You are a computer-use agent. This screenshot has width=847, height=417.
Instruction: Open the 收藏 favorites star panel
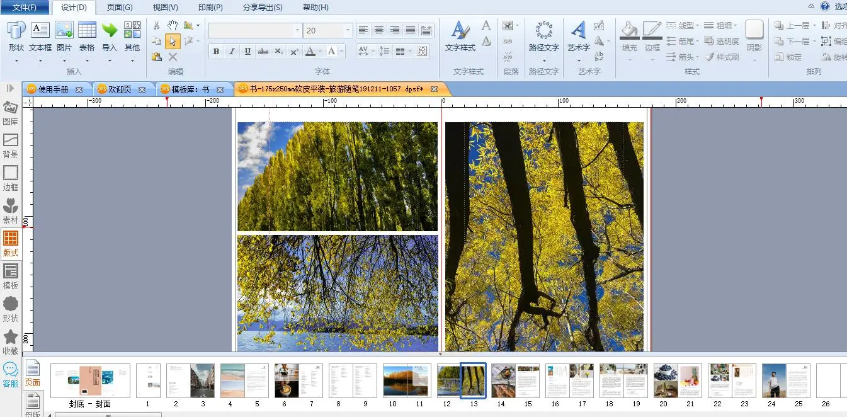(x=11, y=342)
